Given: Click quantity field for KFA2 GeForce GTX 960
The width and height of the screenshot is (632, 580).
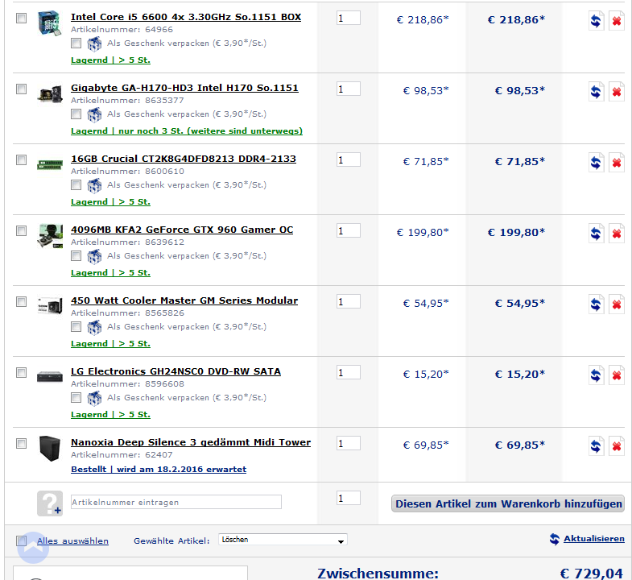Looking at the screenshot, I should click(x=349, y=231).
